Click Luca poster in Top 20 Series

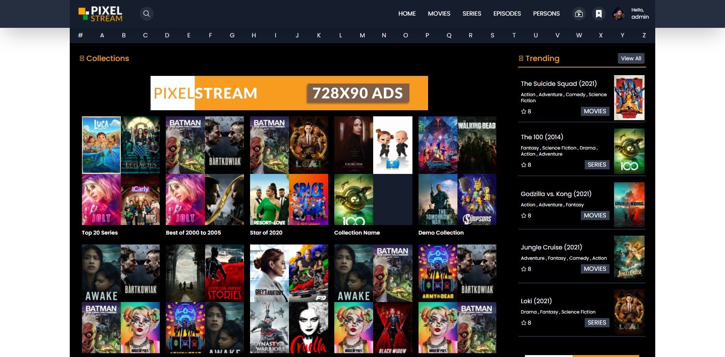pyautogui.click(x=101, y=145)
